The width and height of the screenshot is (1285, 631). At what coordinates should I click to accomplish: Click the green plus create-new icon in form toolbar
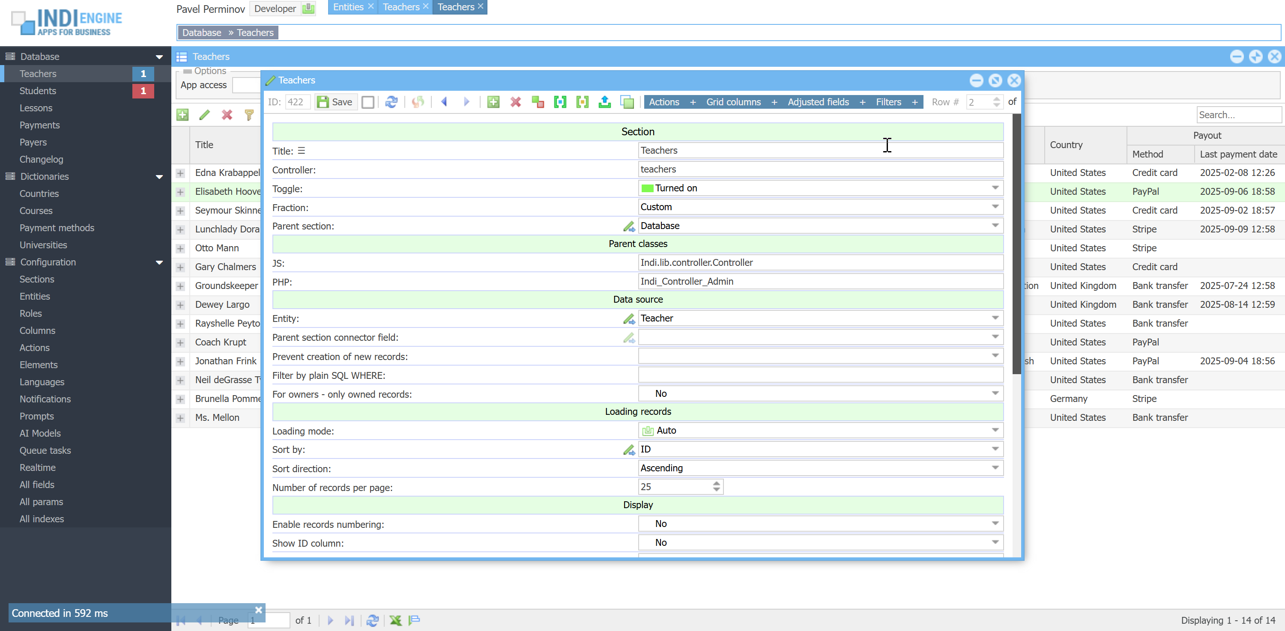(493, 102)
